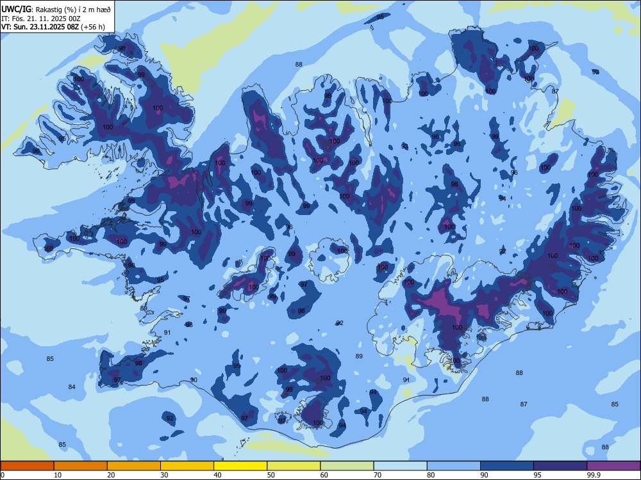Image resolution: width=641 pixels, height=480 pixels.
Task: Click the pale blue 70–80 legend swatch
Action: tap(400, 466)
